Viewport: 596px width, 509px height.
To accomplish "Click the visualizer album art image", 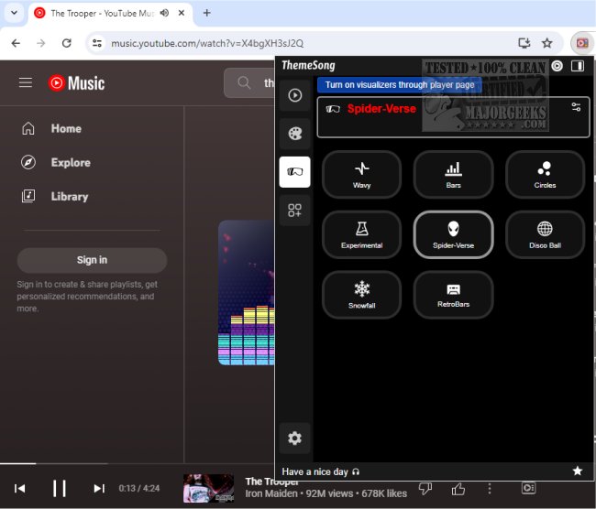I will pyautogui.click(x=247, y=293).
